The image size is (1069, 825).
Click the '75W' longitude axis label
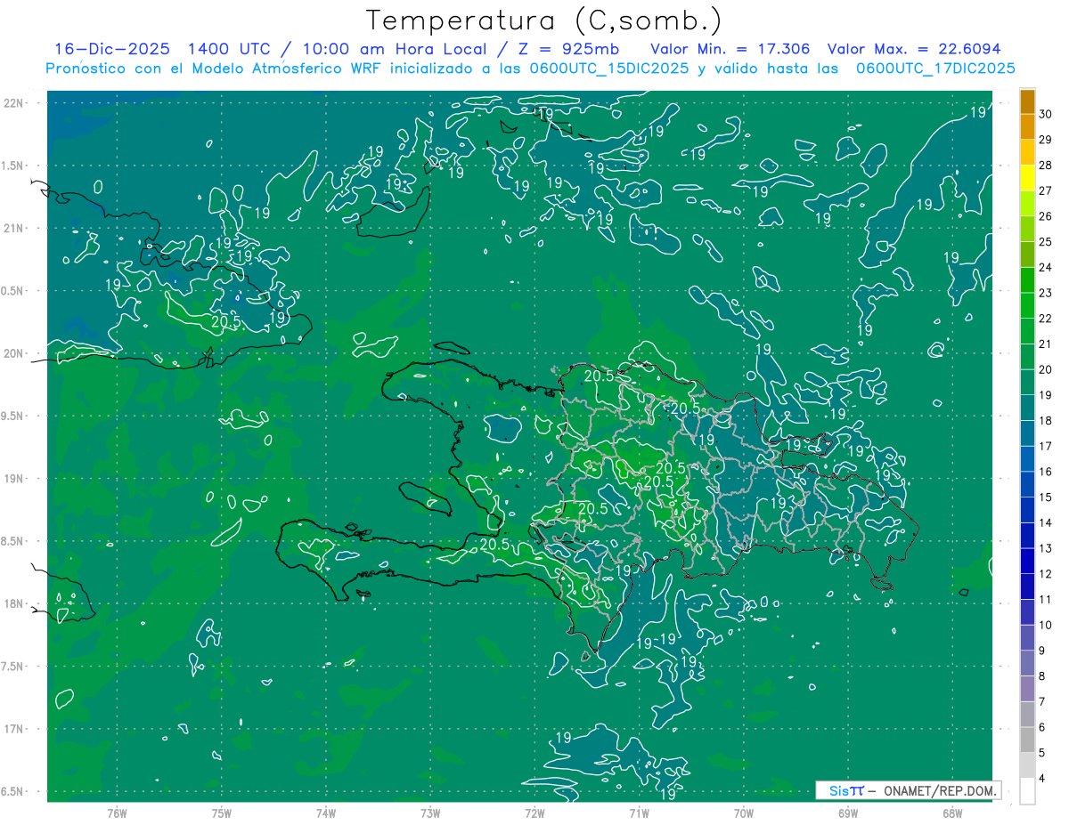221,813
